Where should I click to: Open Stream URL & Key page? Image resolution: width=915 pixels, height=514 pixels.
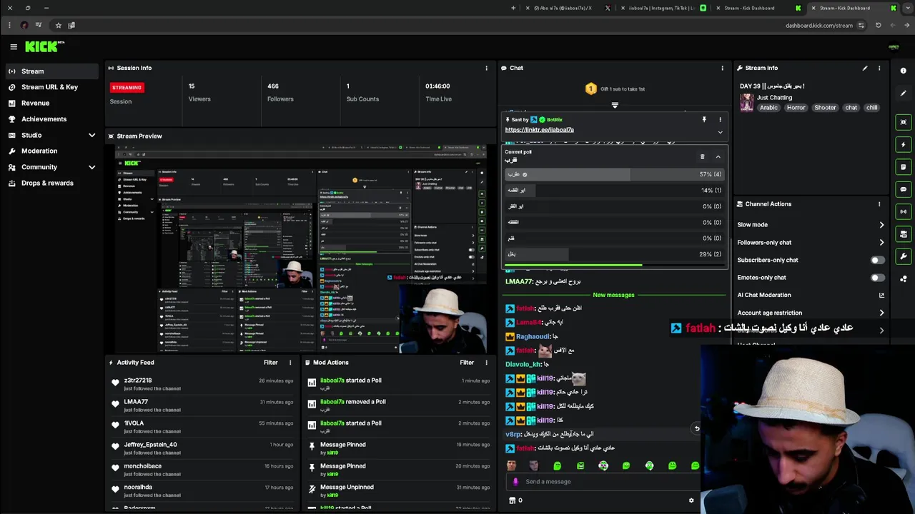click(49, 87)
